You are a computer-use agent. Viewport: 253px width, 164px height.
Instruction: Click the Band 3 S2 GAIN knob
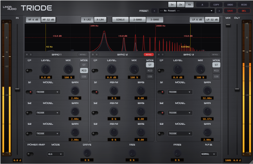[207, 111]
